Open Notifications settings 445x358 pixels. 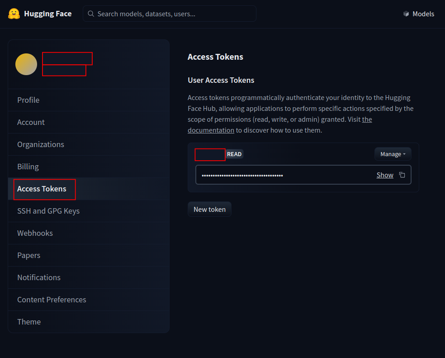tap(39, 277)
